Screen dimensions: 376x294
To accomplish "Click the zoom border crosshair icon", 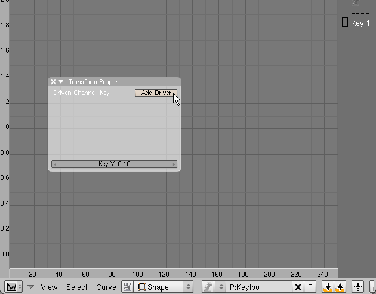I will (x=357, y=287).
